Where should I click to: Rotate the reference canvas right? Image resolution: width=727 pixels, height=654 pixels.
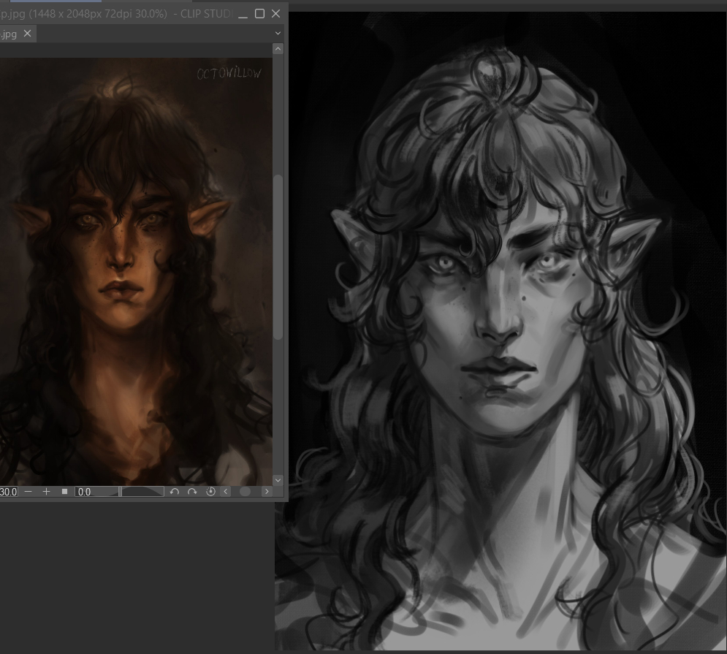pos(192,492)
